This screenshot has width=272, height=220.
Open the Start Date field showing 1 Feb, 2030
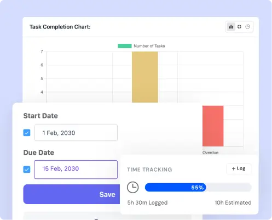tap(76, 133)
